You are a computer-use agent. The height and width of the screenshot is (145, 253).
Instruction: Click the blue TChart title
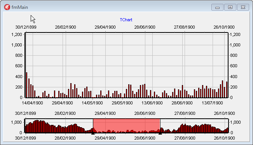coord(126,20)
